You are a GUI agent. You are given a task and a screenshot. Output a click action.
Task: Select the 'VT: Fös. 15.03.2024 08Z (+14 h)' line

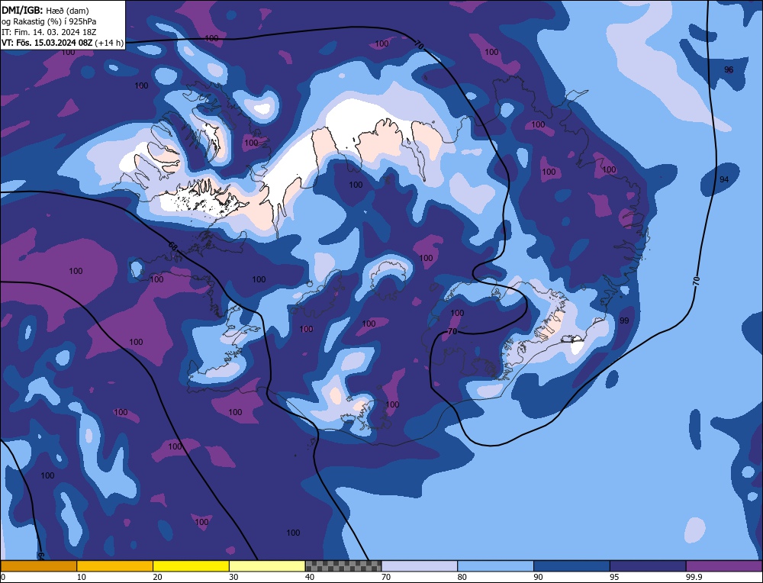click(63, 43)
